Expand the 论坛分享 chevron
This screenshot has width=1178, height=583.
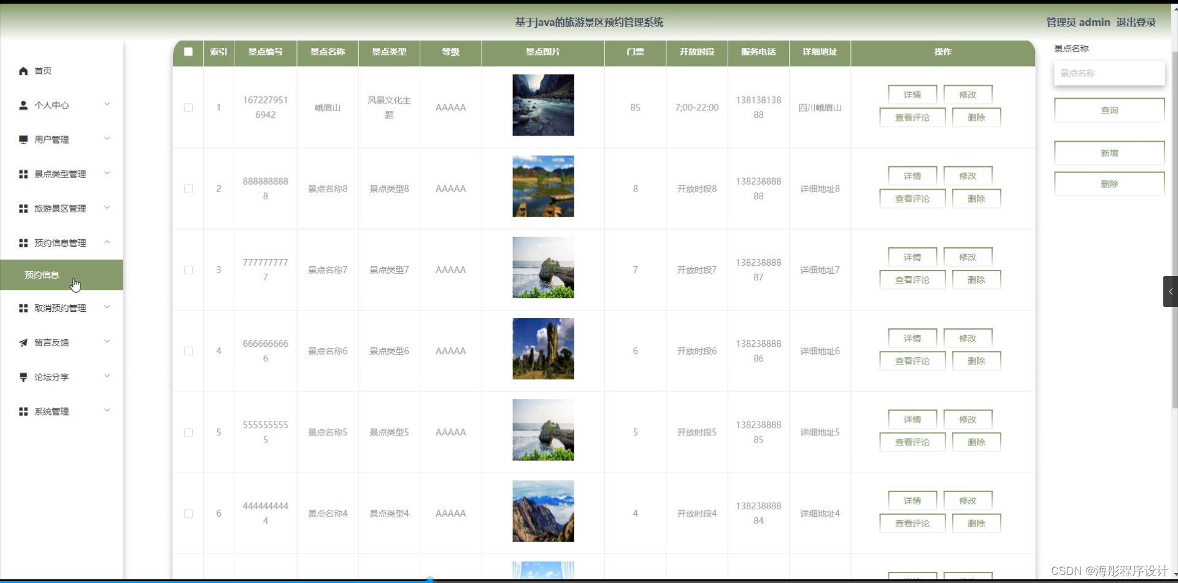(x=107, y=376)
